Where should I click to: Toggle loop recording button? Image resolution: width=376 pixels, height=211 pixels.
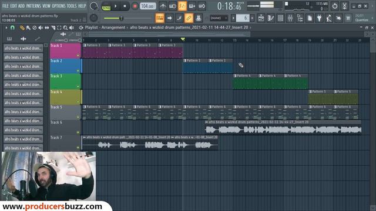202,6
